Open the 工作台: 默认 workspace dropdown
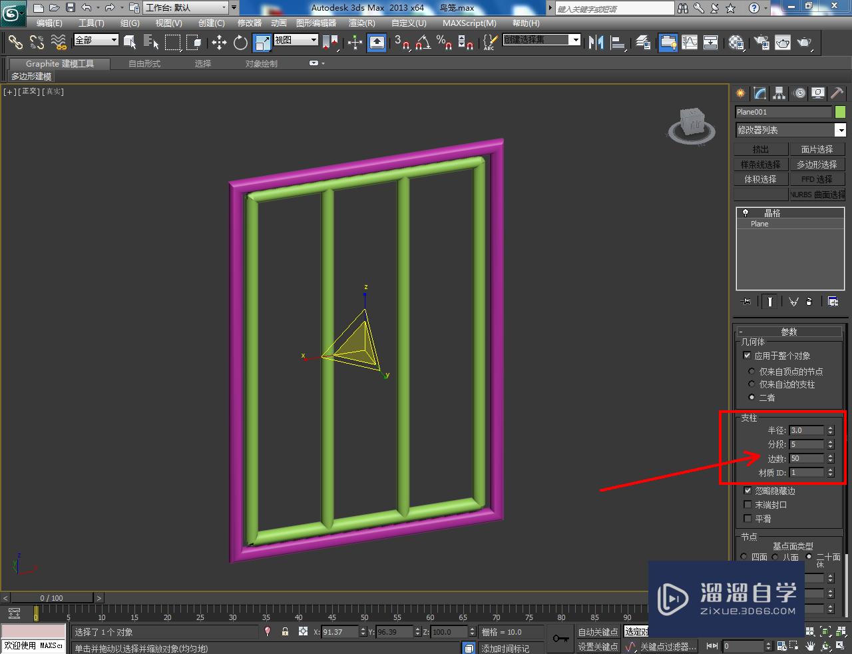Viewport: 852px width, 654px height. 184,7
